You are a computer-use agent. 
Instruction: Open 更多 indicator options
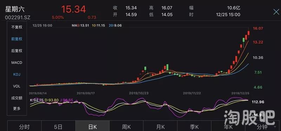(x=17, y=109)
